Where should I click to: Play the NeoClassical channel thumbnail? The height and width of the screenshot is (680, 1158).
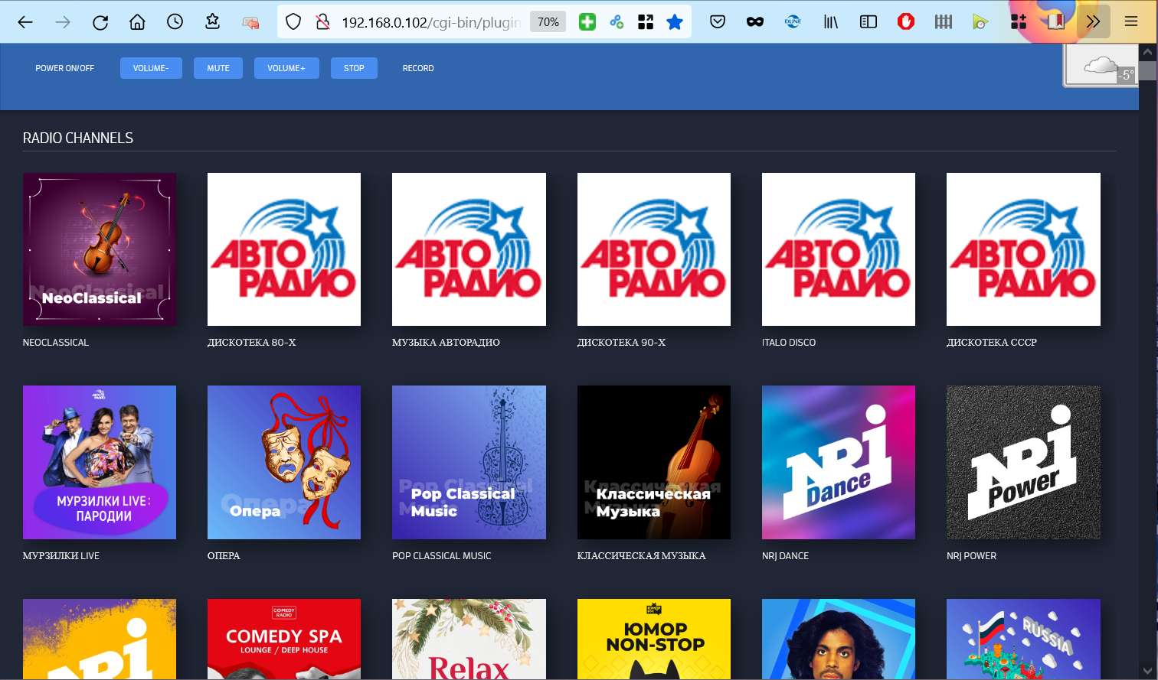(x=100, y=249)
